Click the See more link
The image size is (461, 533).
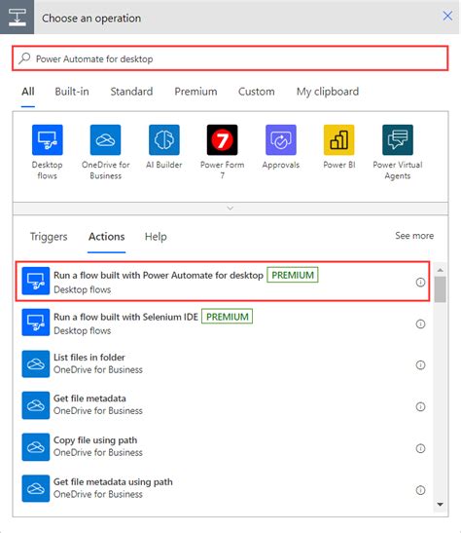[414, 236]
